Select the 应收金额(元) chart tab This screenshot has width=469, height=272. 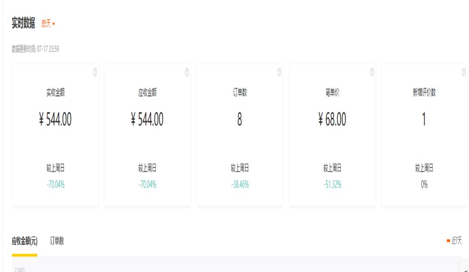point(24,241)
